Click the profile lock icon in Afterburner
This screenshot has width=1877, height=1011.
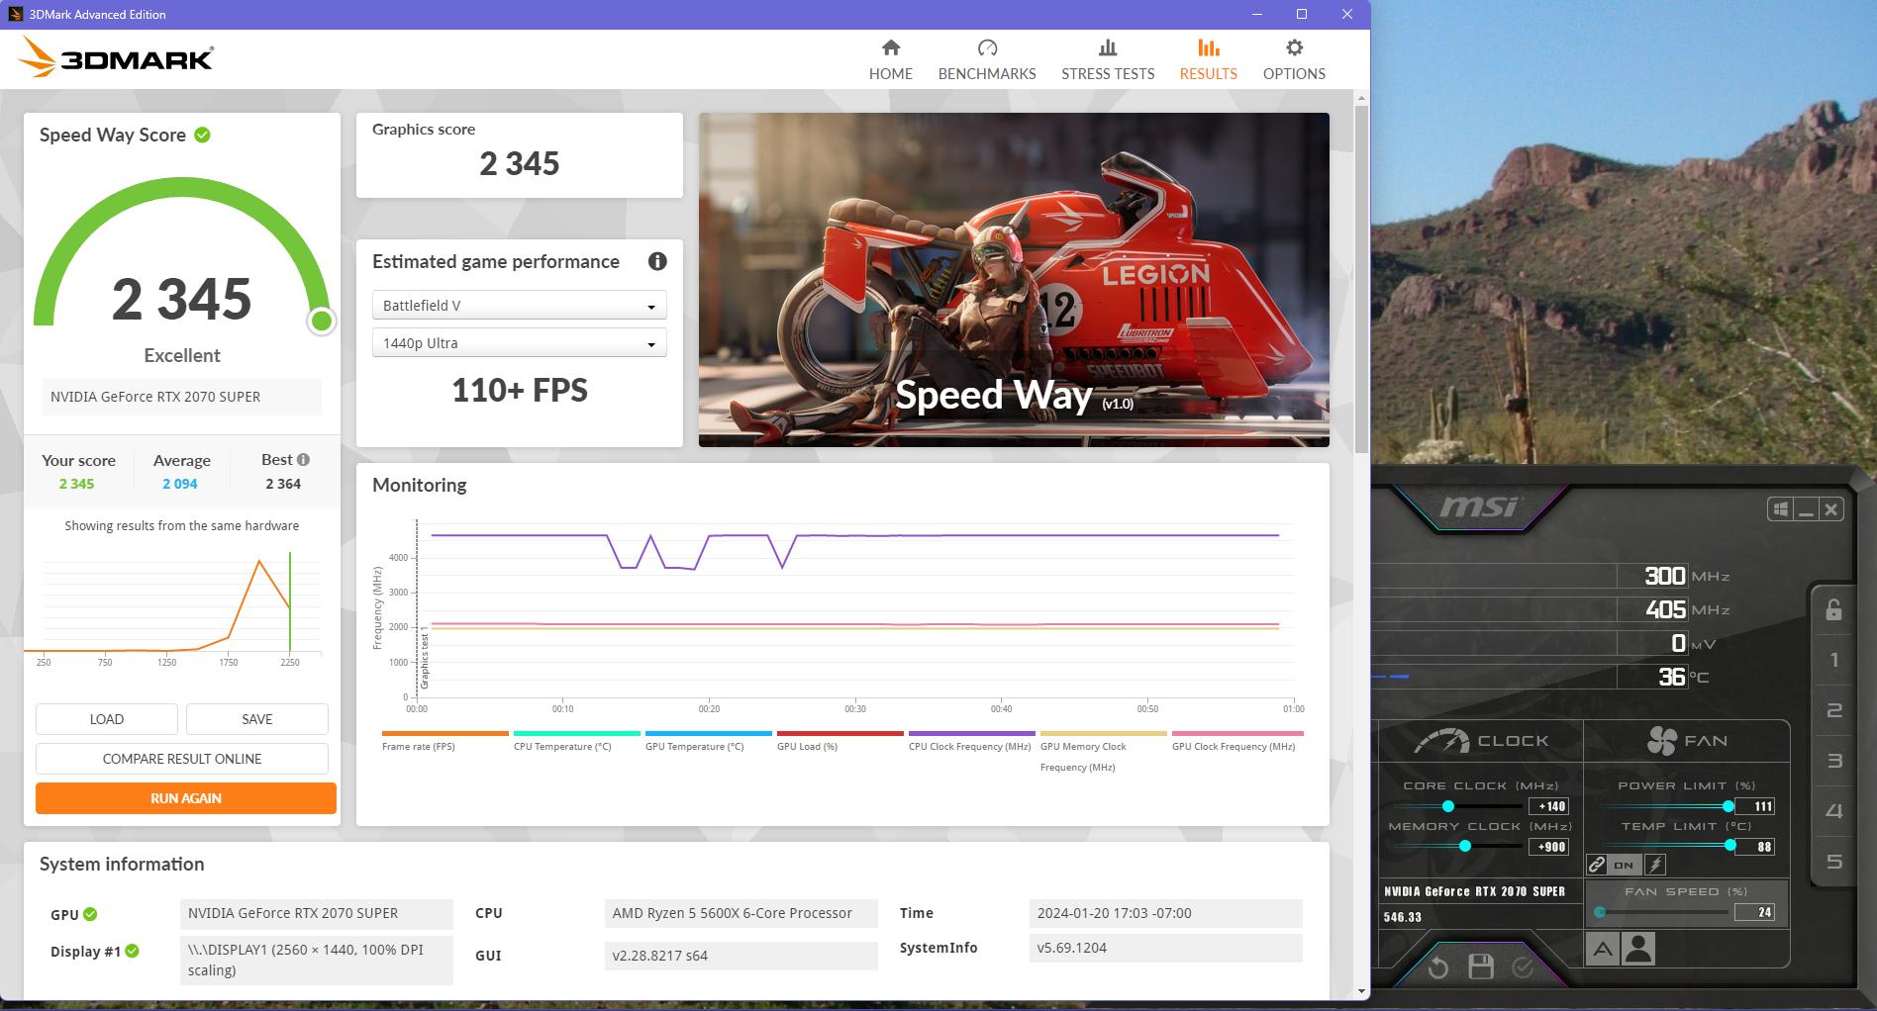1833,609
